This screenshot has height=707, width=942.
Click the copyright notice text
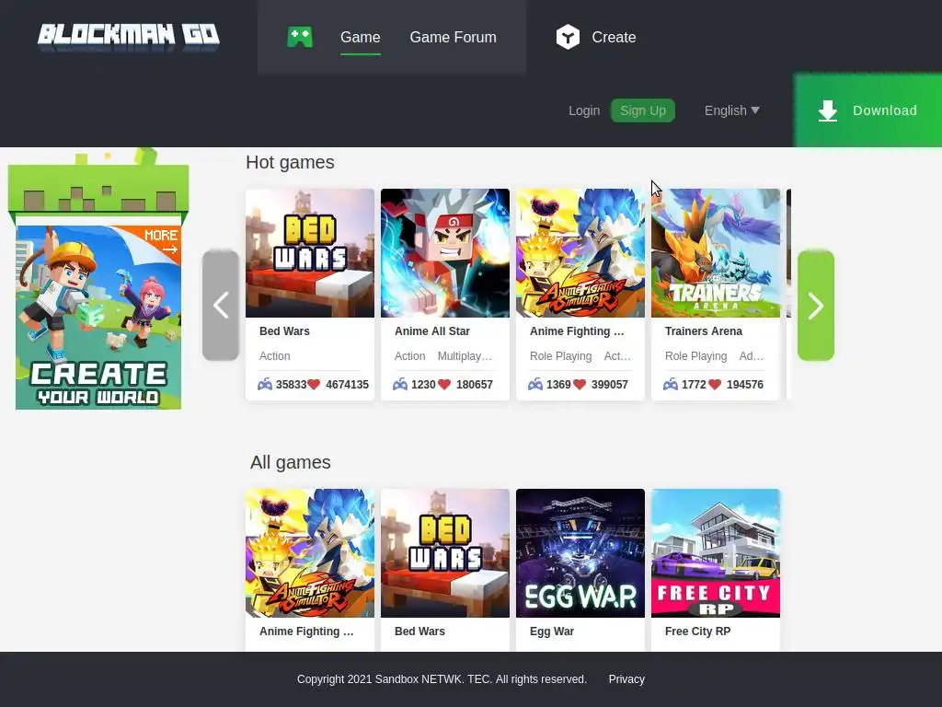(442, 679)
